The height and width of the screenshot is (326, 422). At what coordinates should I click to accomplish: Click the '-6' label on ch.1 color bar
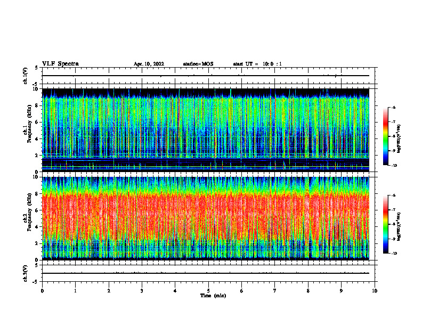tap(393, 107)
